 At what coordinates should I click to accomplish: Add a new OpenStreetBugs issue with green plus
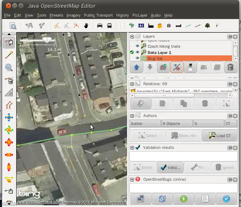point(183,199)
